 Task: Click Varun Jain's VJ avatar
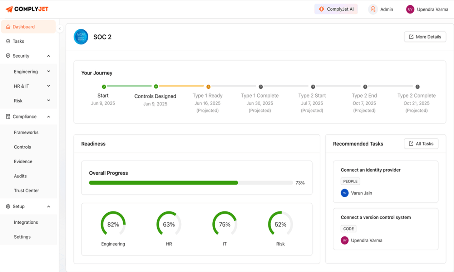(345, 193)
